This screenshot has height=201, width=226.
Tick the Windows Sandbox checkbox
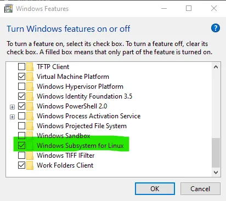(x=21, y=135)
